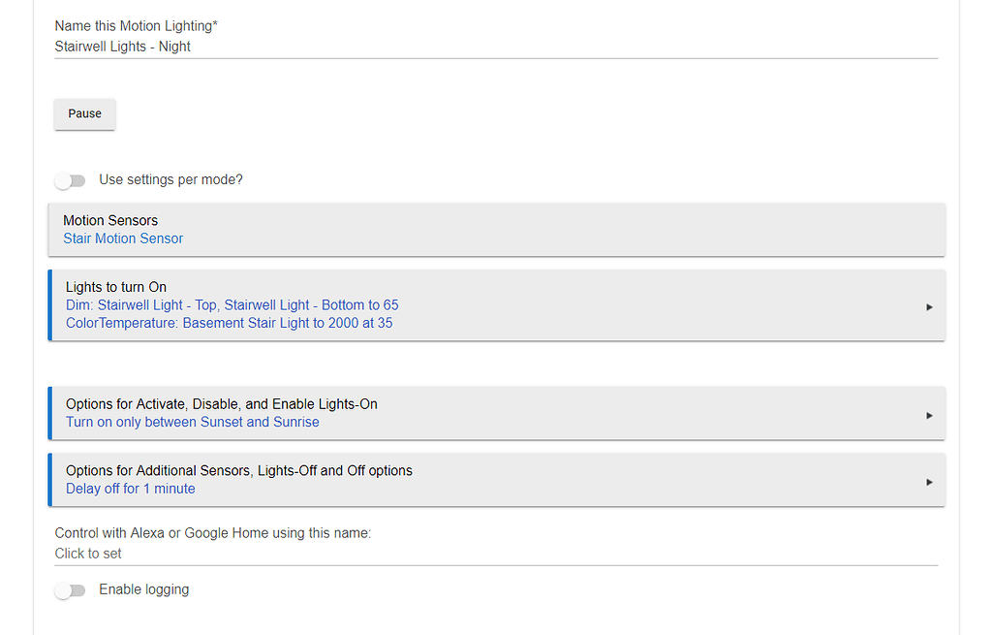Expand 'Options for Additional Sensors, Lights-Off' heading
This screenshot has width=992, height=635.
(238, 470)
